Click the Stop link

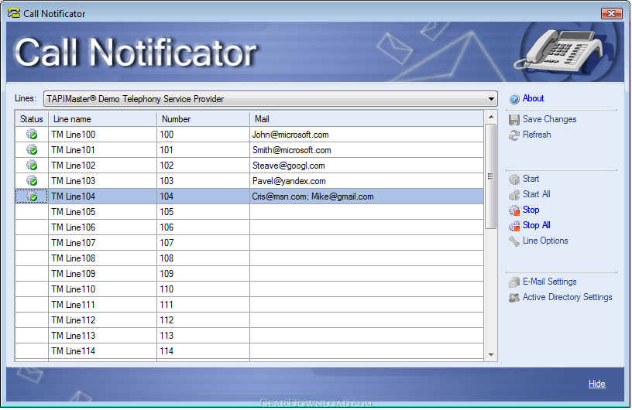[531, 210]
